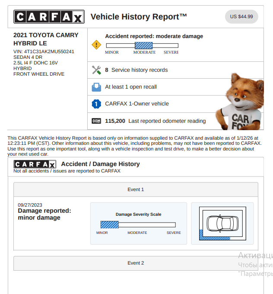Expand the Event 2 section header
The height and width of the screenshot is (294, 273).
click(x=136, y=263)
